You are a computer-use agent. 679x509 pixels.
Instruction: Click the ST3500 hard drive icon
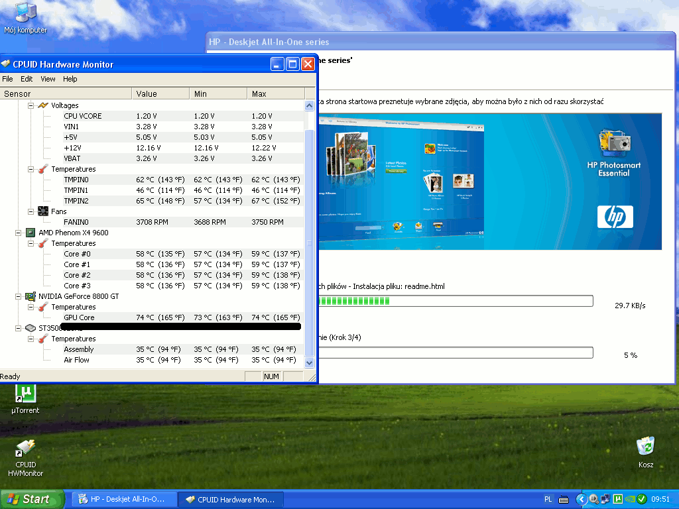(x=30, y=328)
